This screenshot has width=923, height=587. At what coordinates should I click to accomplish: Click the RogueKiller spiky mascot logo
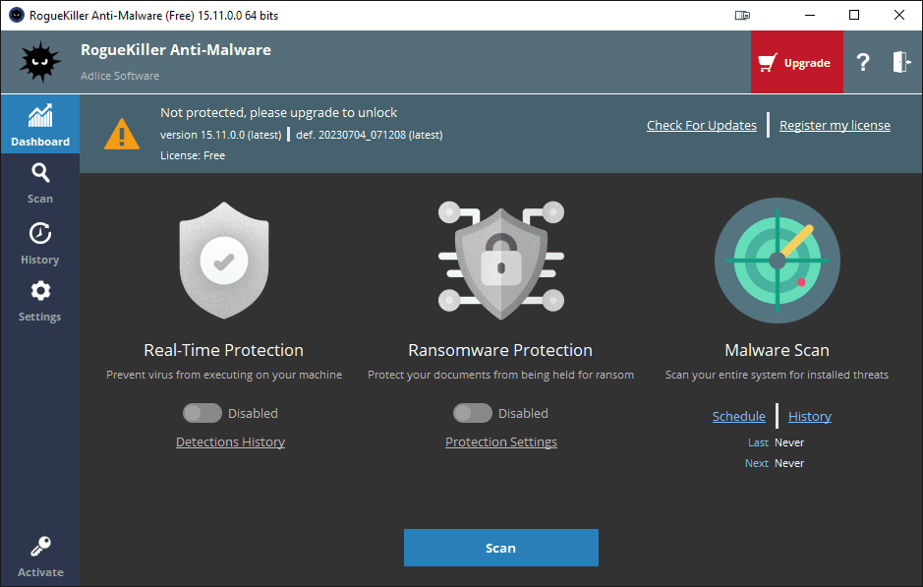[39, 63]
